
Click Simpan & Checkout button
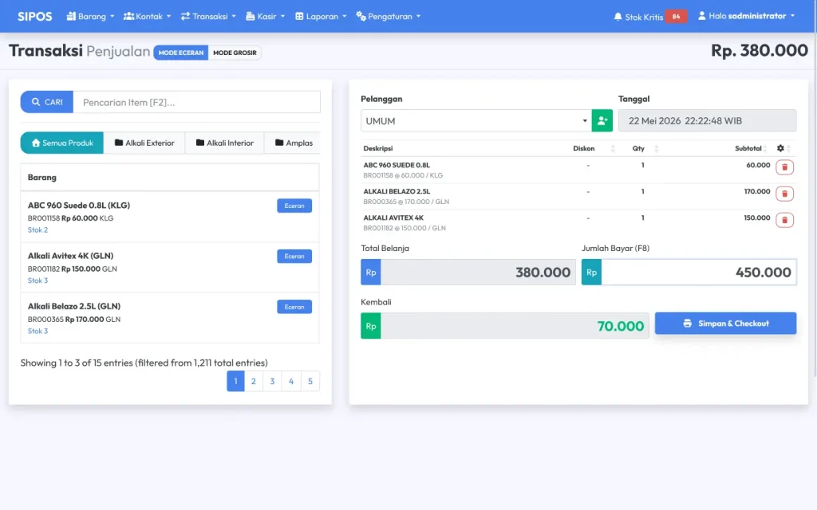(x=725, y=324)
